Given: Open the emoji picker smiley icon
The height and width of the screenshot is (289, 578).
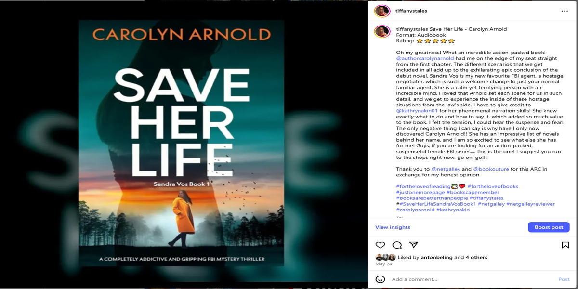Looking at the screenshot, I should tap(381, 279).
